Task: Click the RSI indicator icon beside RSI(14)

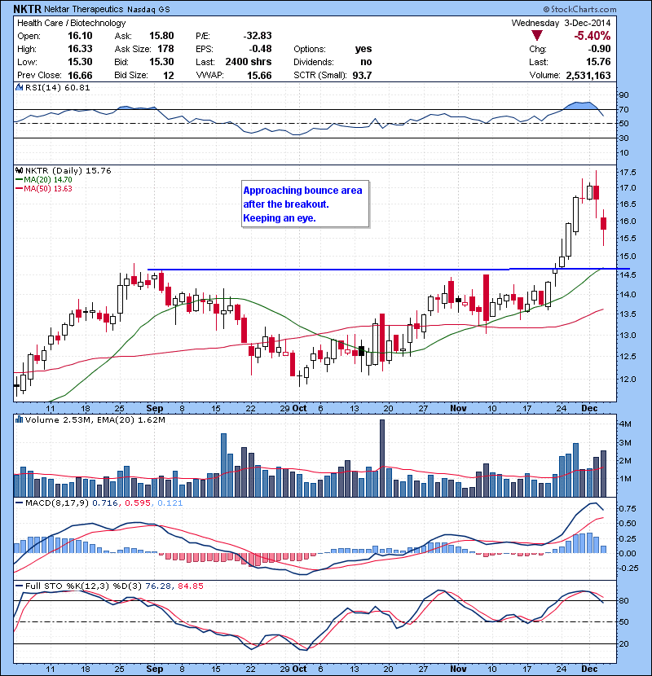Action: tap(19, 87)
